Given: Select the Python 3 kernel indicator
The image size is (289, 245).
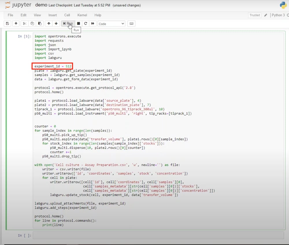Looking at the screenshot, I should click(278, 15).
